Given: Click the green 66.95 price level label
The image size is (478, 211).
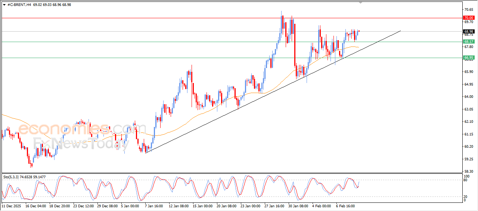Looking at the screenshot, I should [x=468, y=58].
